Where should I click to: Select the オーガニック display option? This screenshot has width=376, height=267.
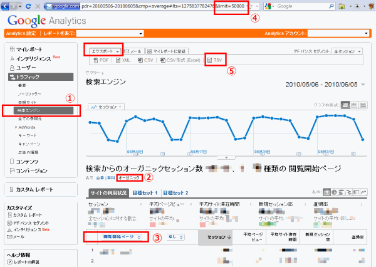(129, 178)
